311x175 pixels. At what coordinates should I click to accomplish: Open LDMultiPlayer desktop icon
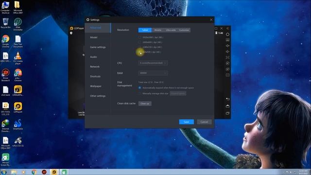click(x=18, y=91)
